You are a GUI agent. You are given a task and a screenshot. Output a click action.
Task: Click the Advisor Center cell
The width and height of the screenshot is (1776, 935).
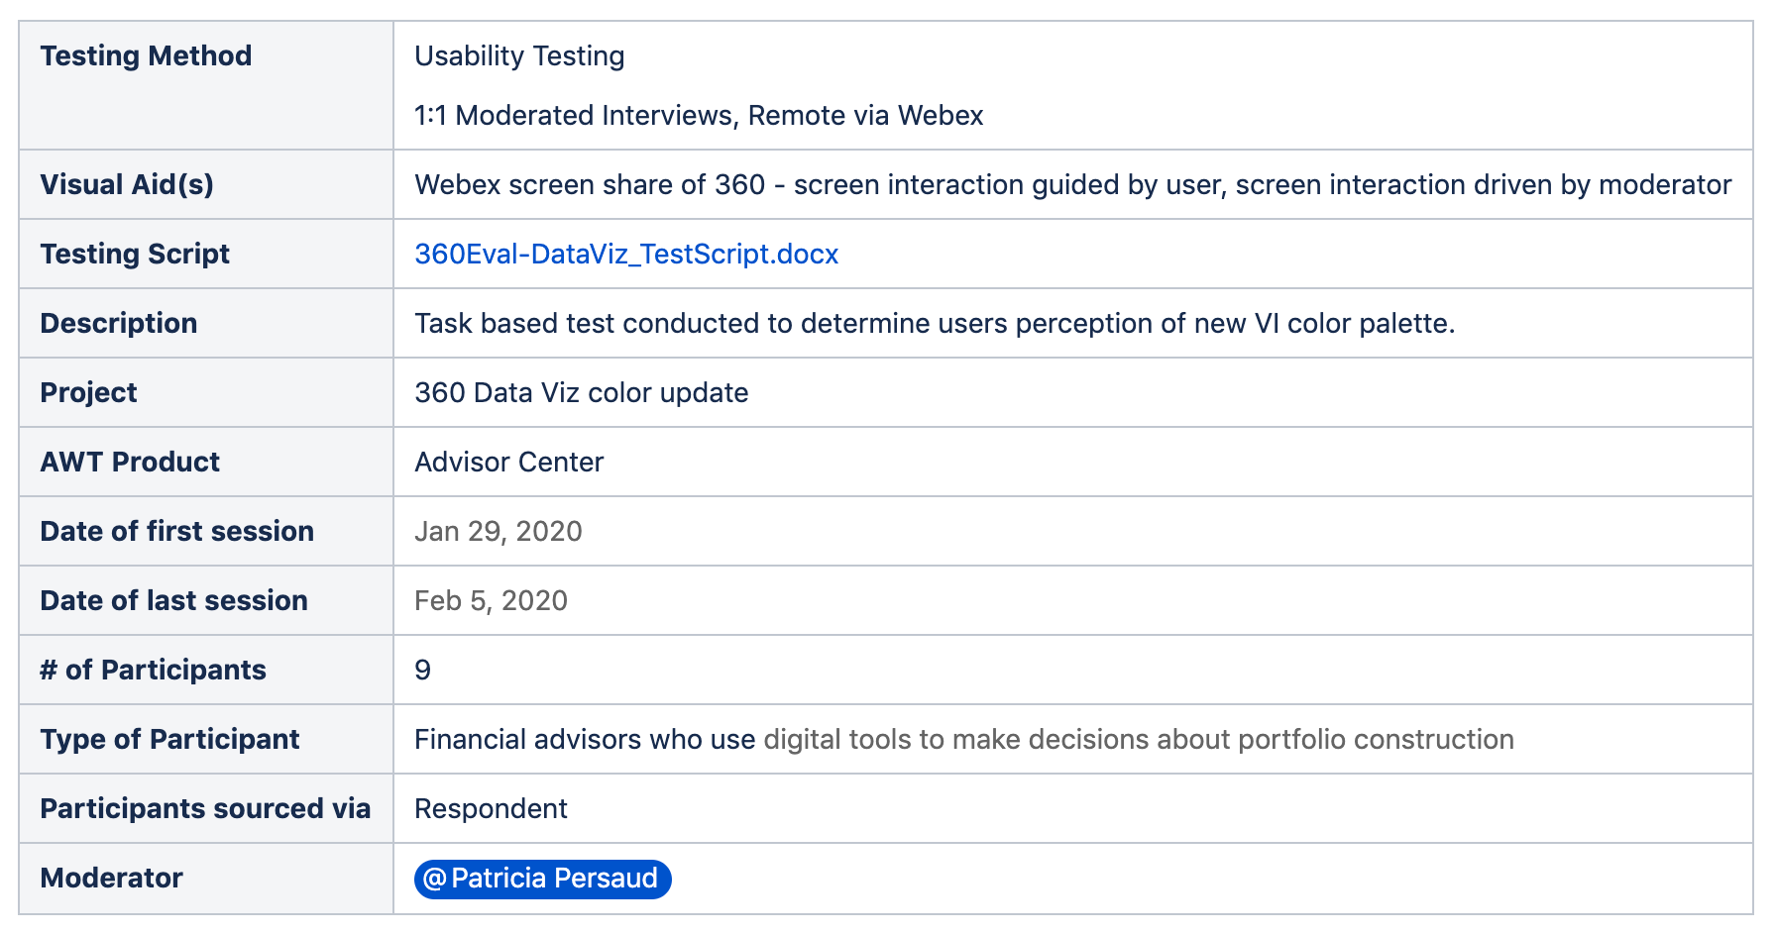[x=1073, y=462]
